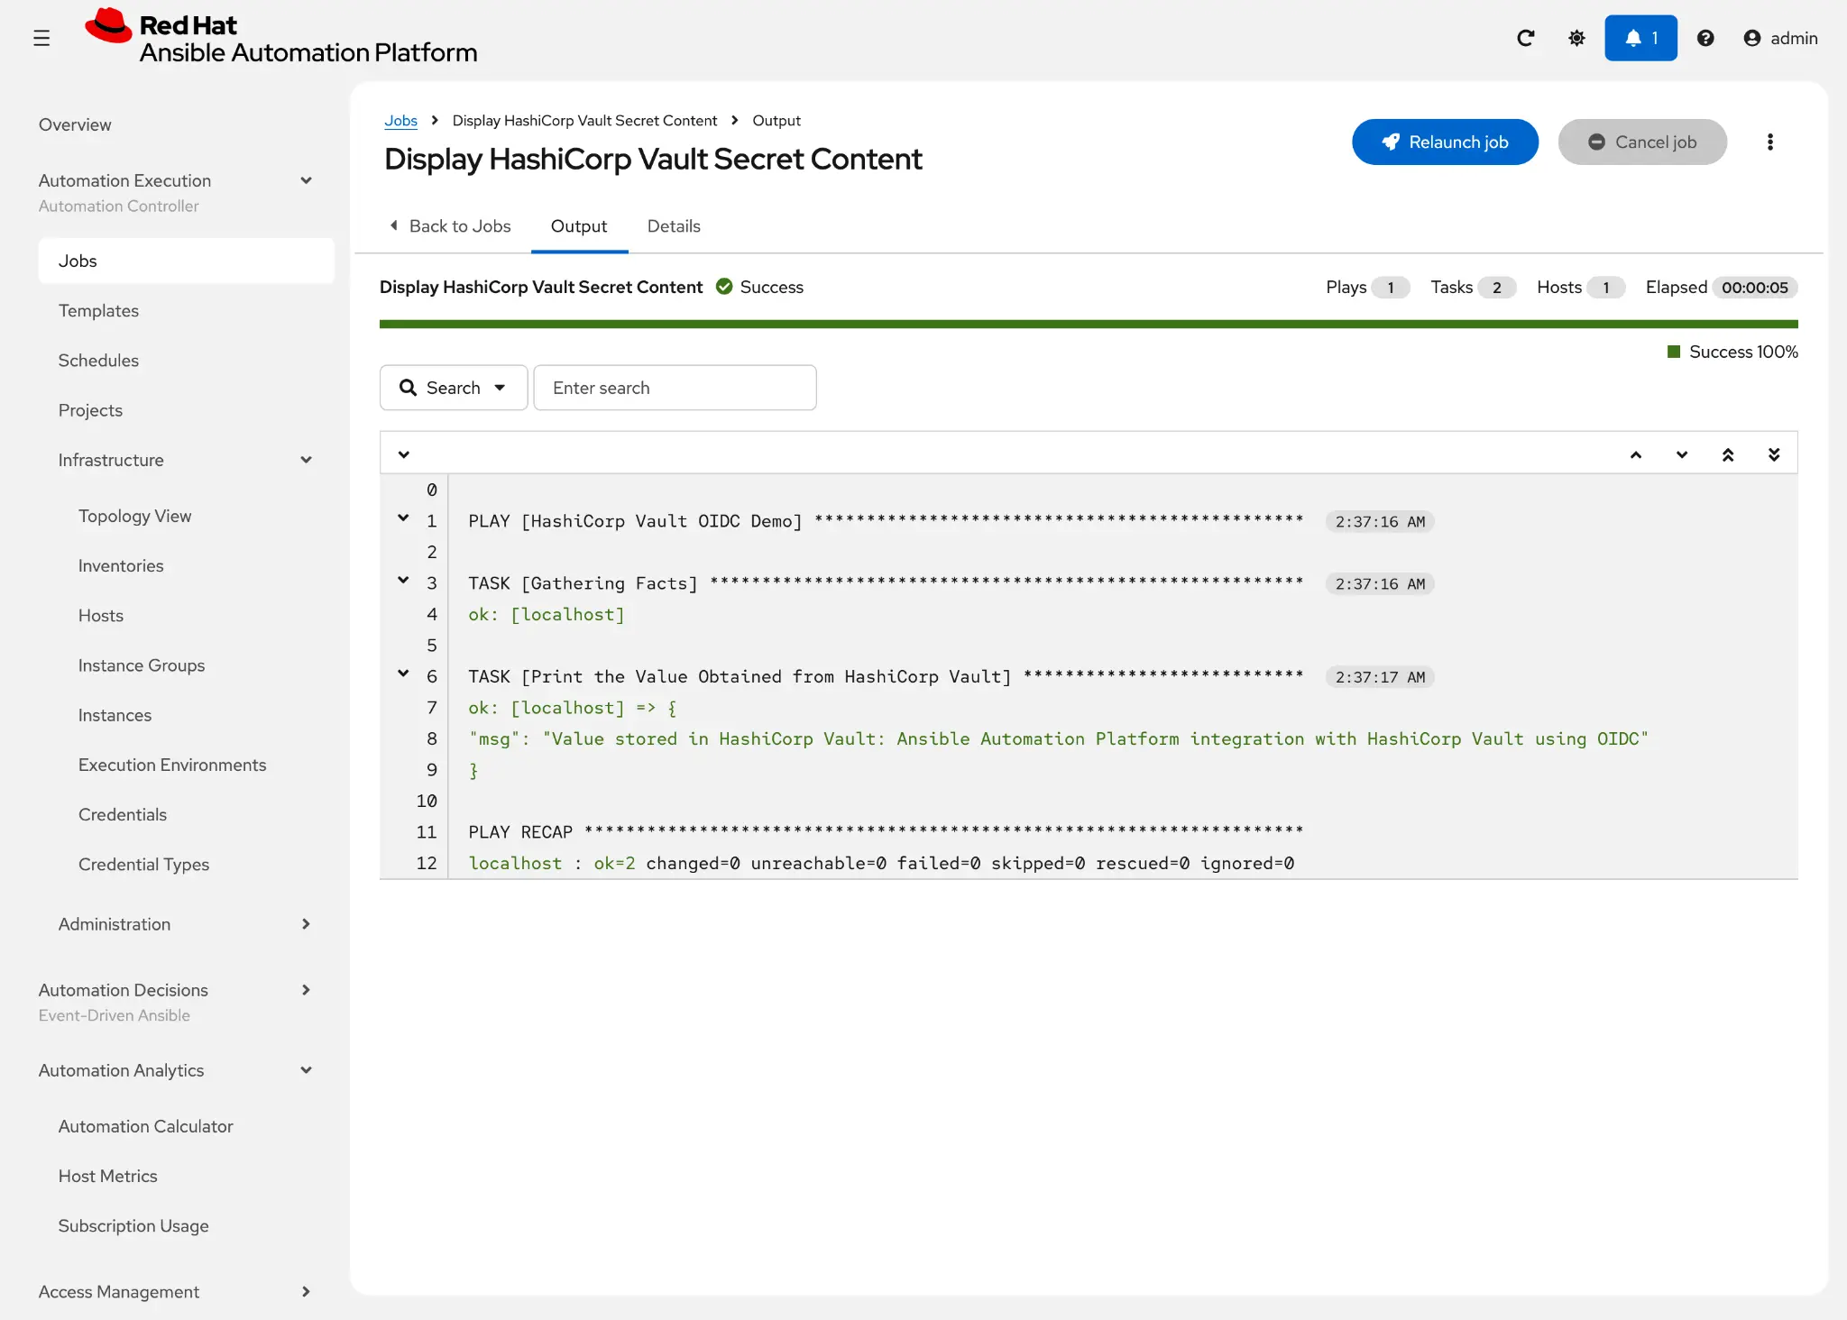Open Credentials in the sidebar

123,814
